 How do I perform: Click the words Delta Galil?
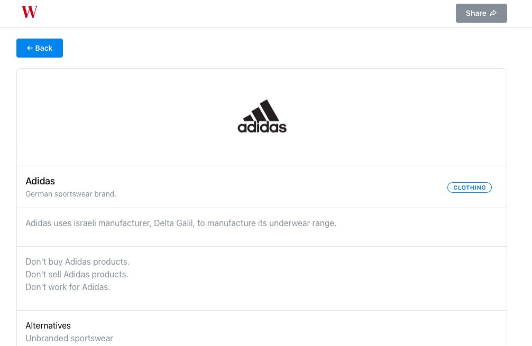click(x=174, y=223)
